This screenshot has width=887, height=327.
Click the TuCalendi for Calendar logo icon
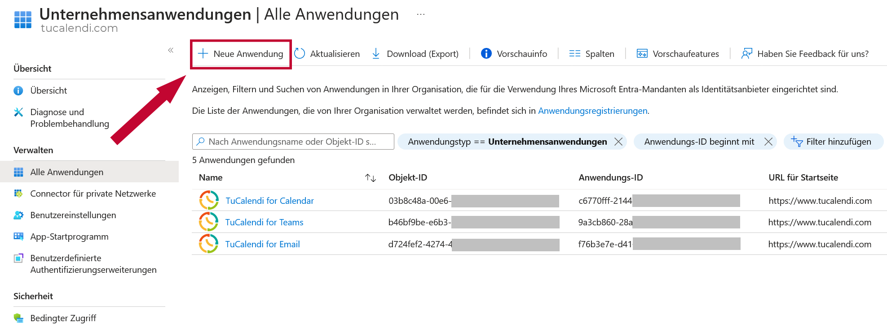[209, 200]
